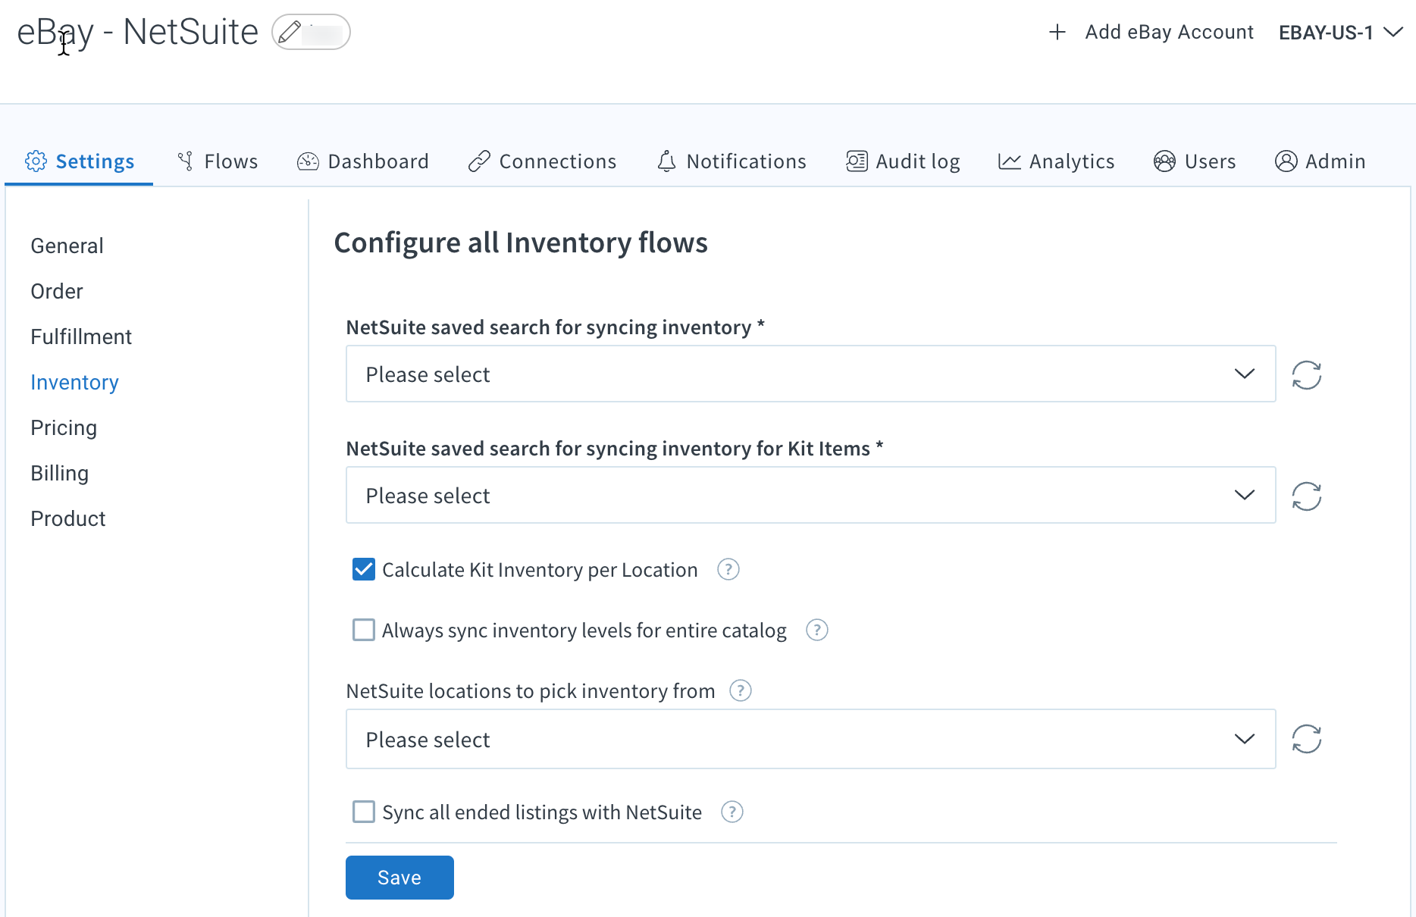This screenshot has height=917, width=1416.
Task: Switch to the Flows tab
Action: click(x=218, y=161)
